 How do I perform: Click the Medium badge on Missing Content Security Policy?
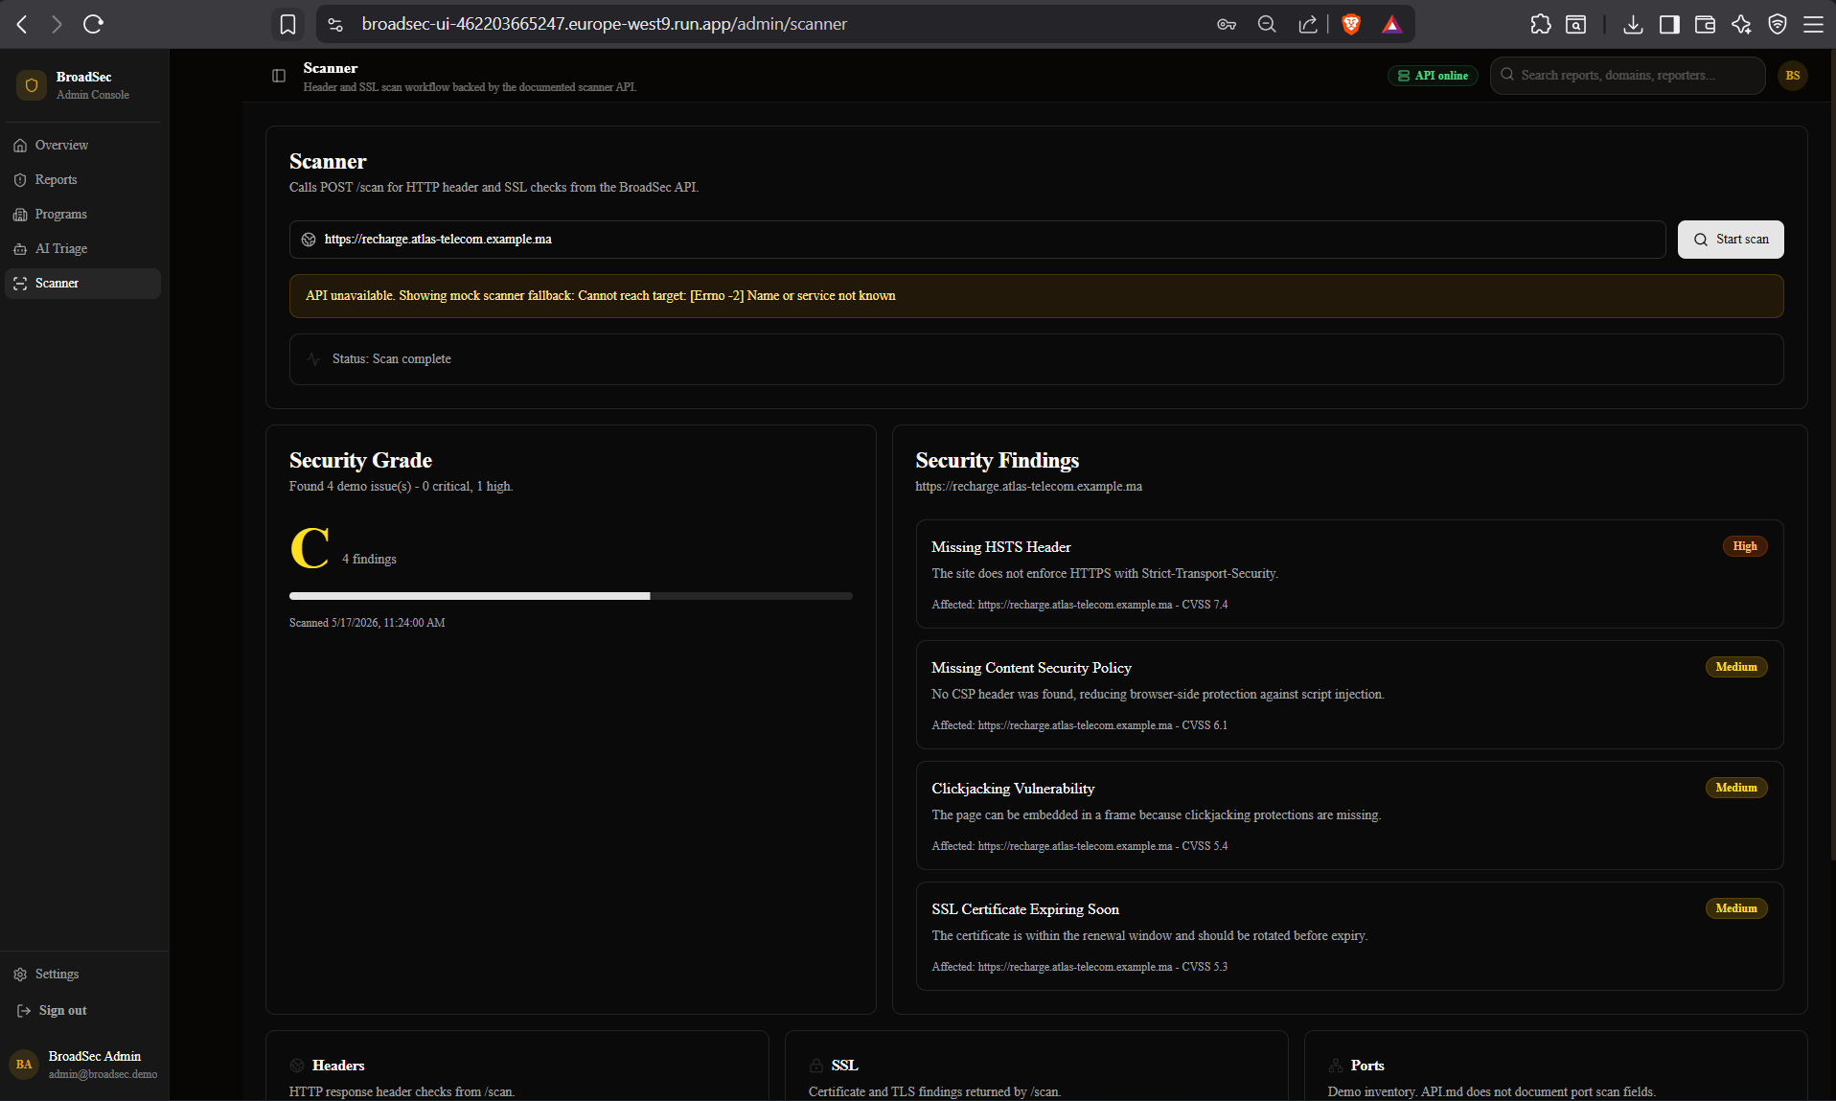point(1736,667)
